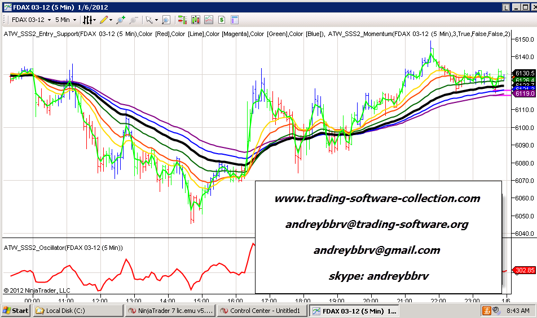Screen dimensions: 537x318
Task: Open the Windows Start menu
Action: 16,310
